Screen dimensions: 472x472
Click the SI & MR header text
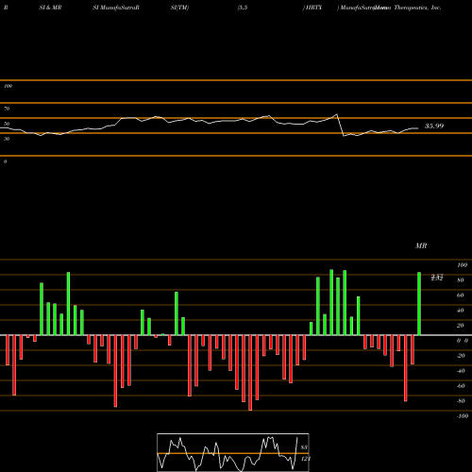tap(50, 8)
